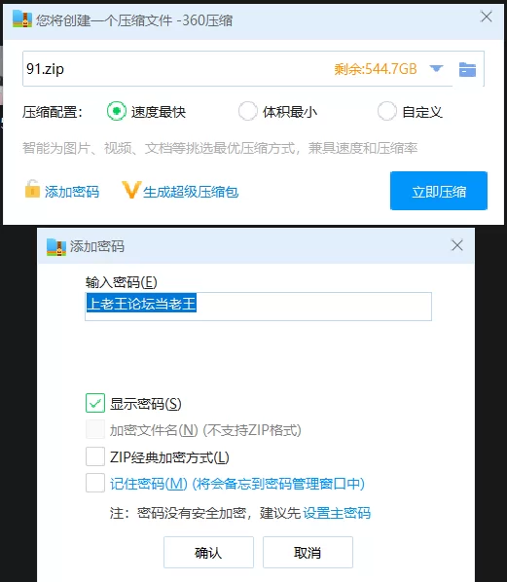Click 生成超级压缩包 link
Screen dimensions: 507x582
pyautogui.click(x=191, y=192)
